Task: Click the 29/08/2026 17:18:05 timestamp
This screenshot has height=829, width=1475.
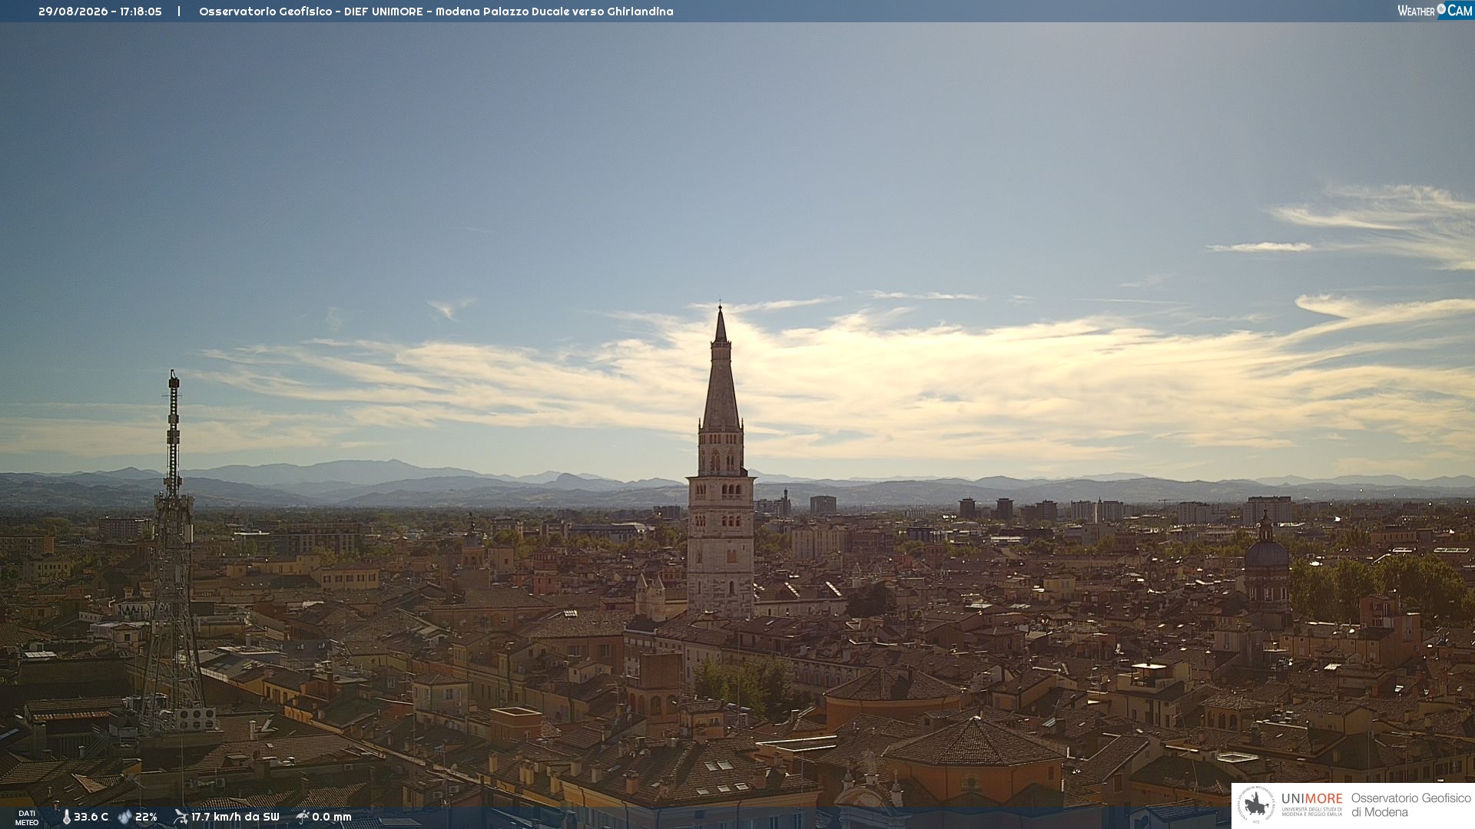Action: pos(100,12)
